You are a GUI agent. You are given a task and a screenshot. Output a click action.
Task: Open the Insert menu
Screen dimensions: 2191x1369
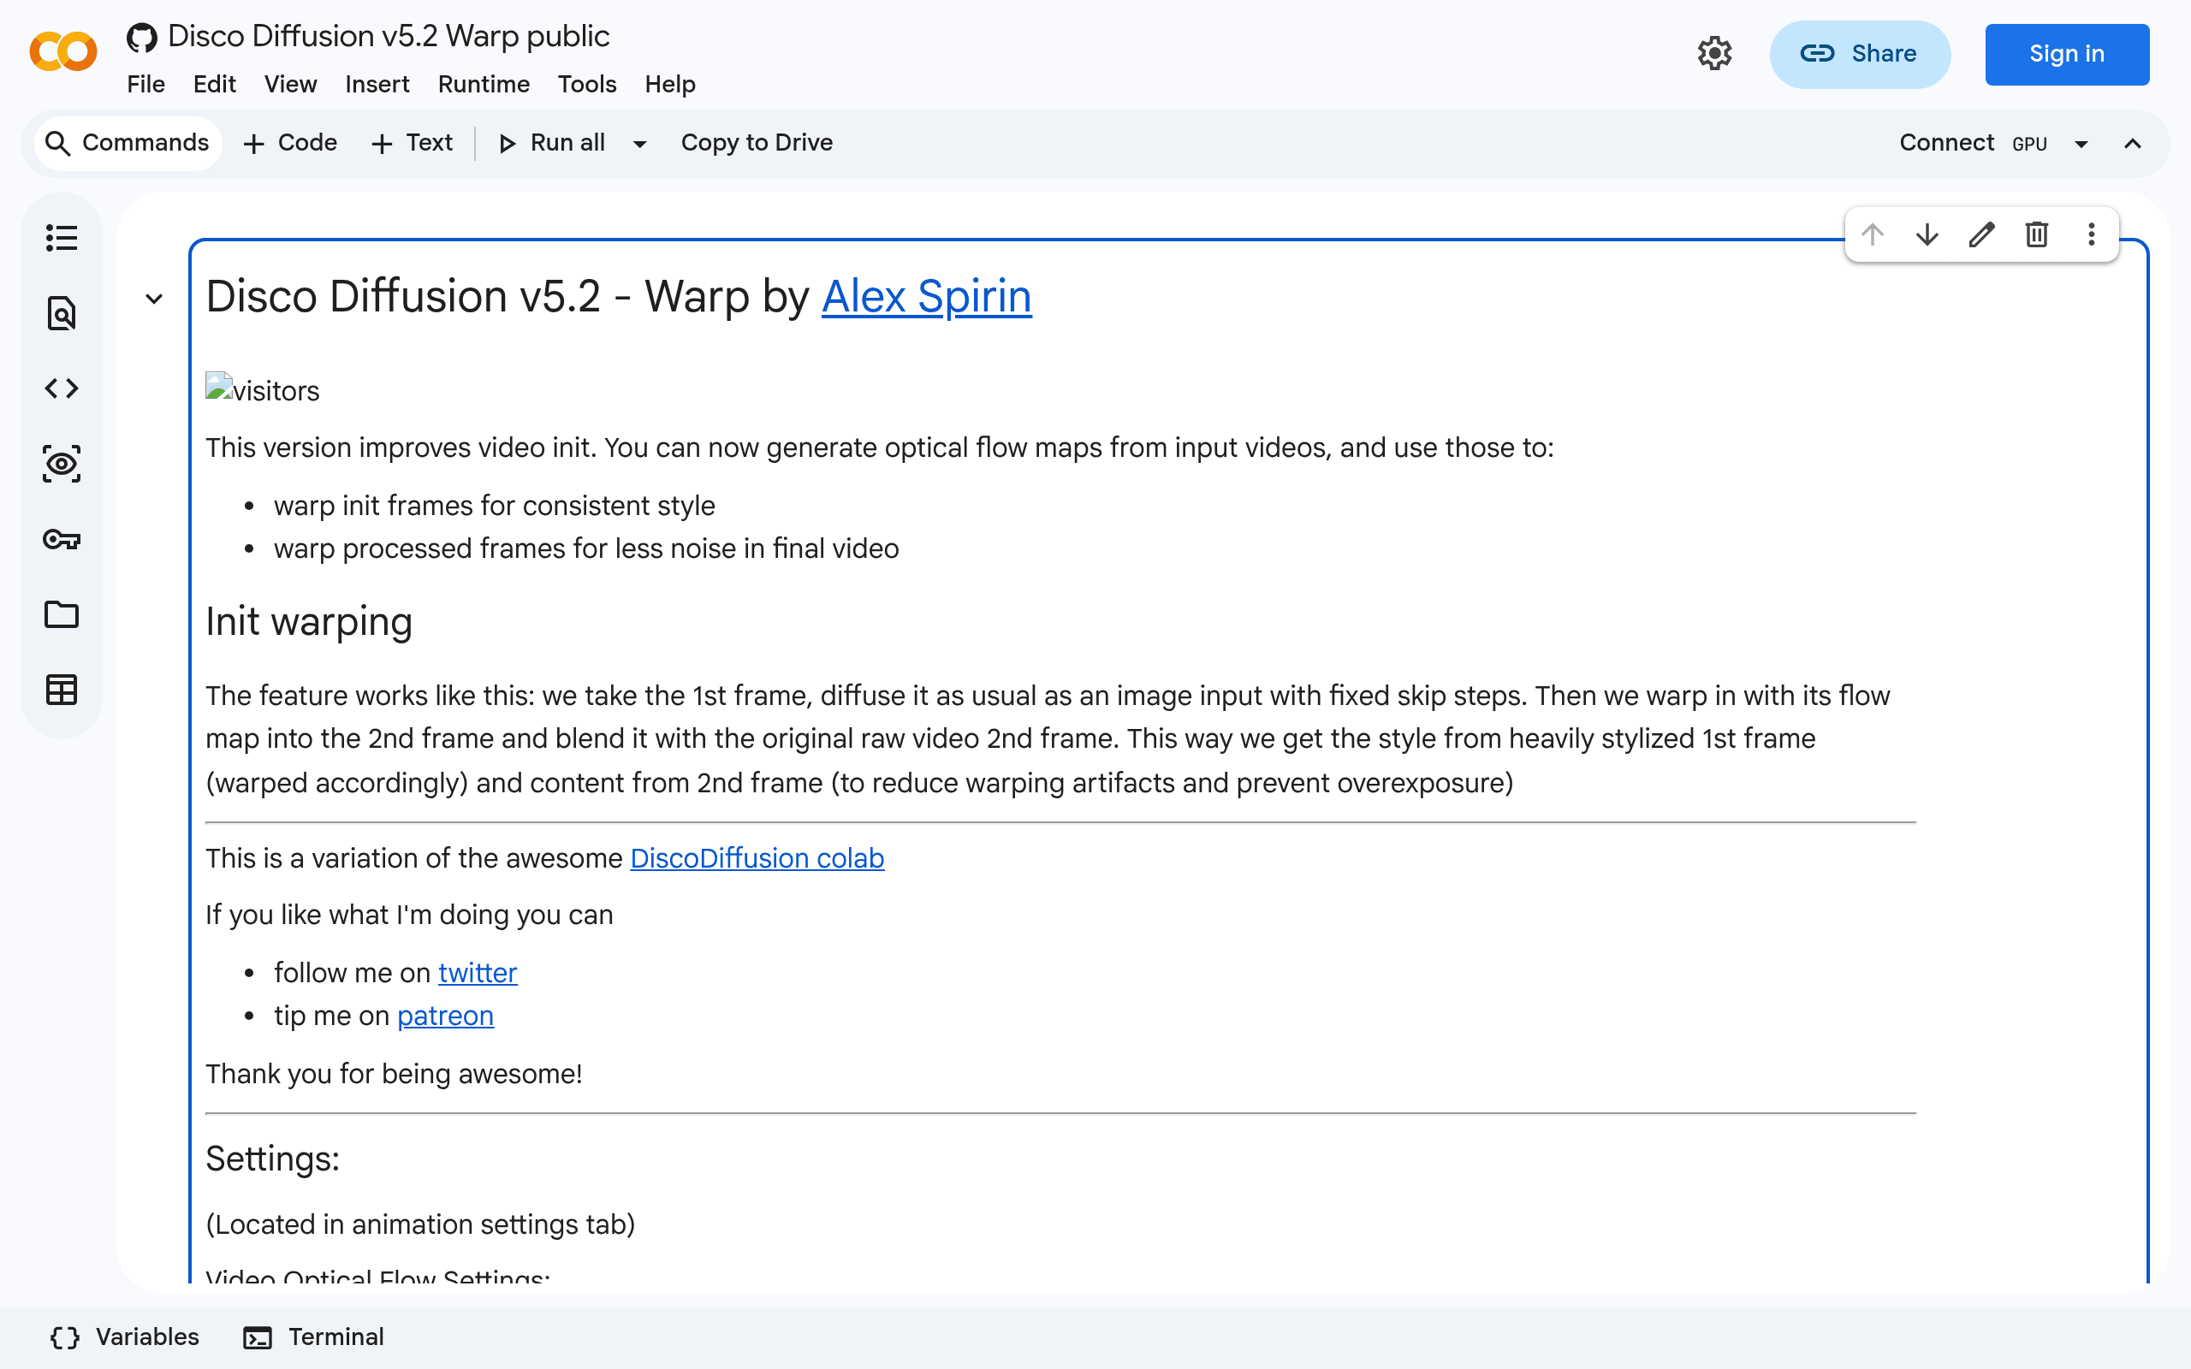click(377, 84)
